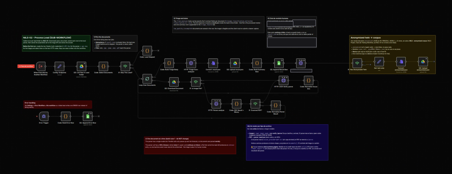Select the GD: Download Document node
The image size is (452, 174).
174,82
